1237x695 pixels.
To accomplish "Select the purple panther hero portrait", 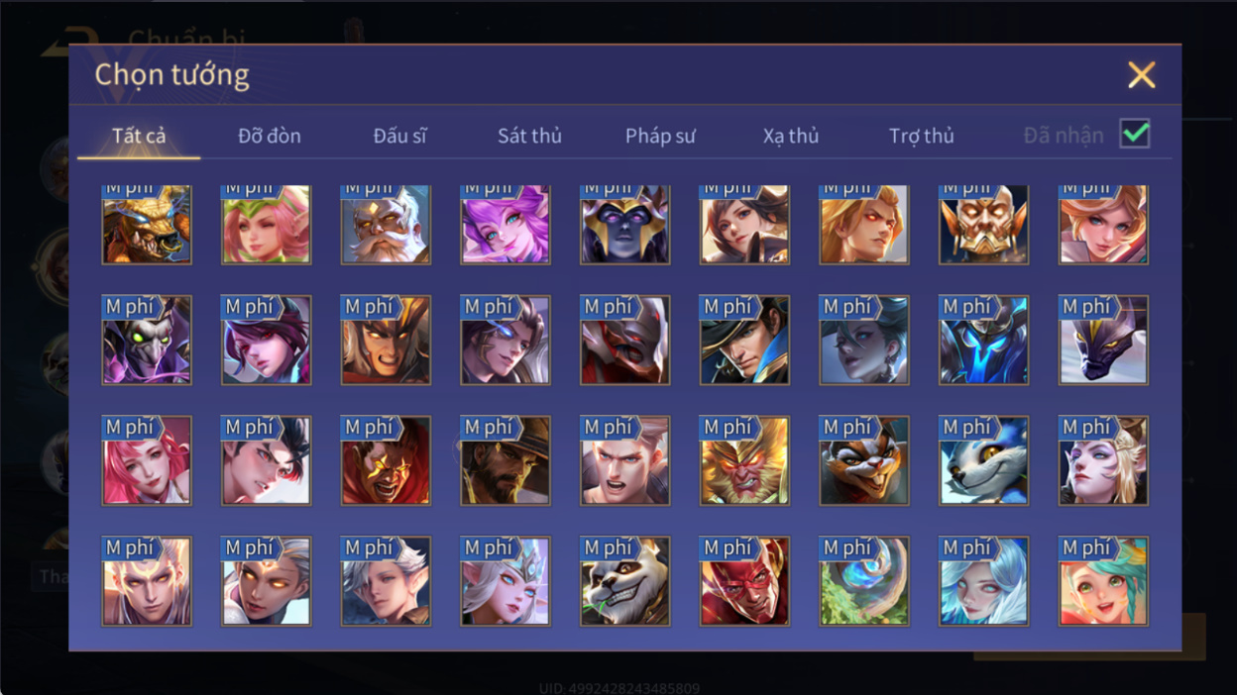I will pyautogui.click(x=1103, y=340).
